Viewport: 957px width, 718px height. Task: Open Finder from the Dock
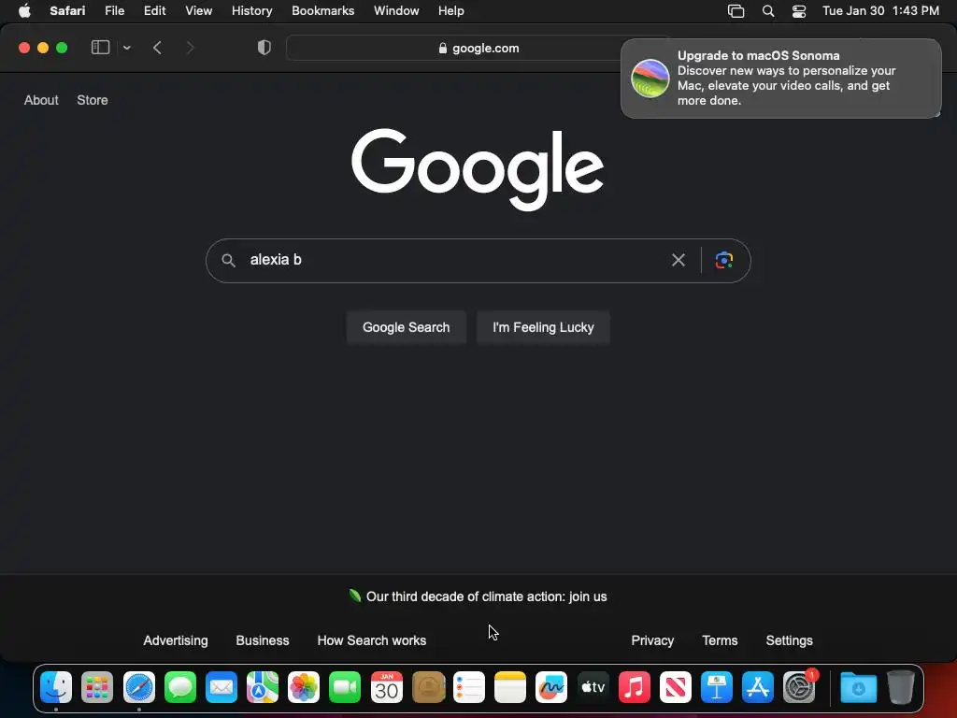(56, 688)
